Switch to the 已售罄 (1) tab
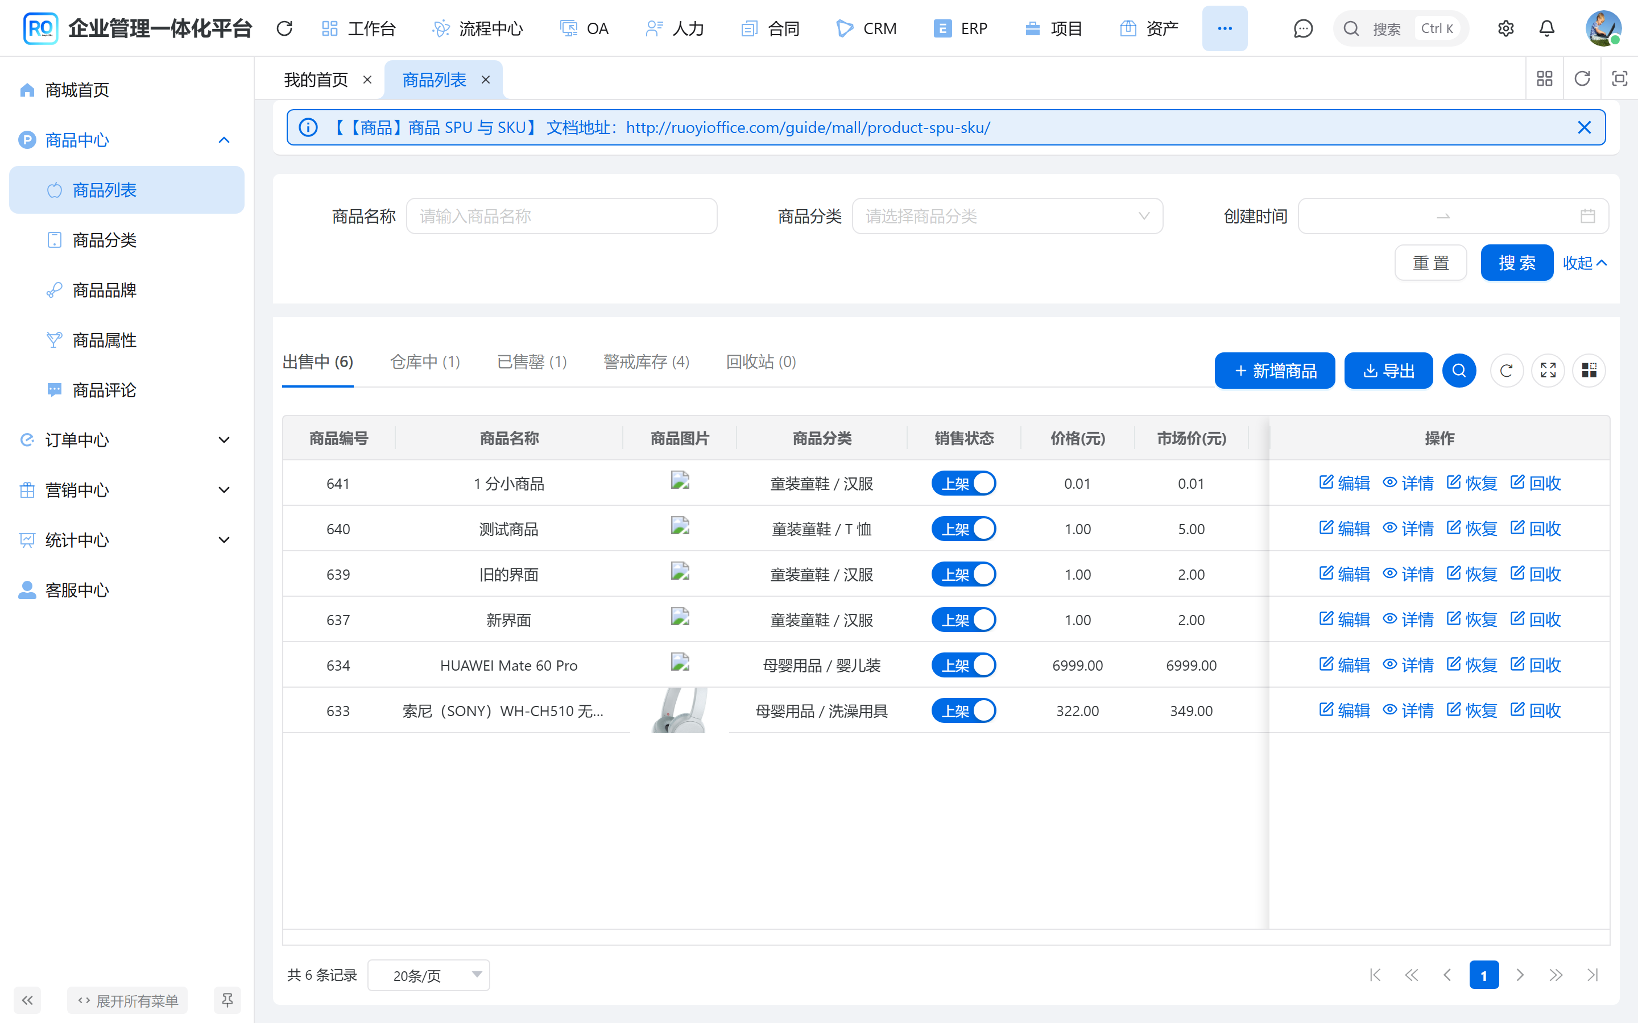1638x1023 pixels. coord(532,362)
